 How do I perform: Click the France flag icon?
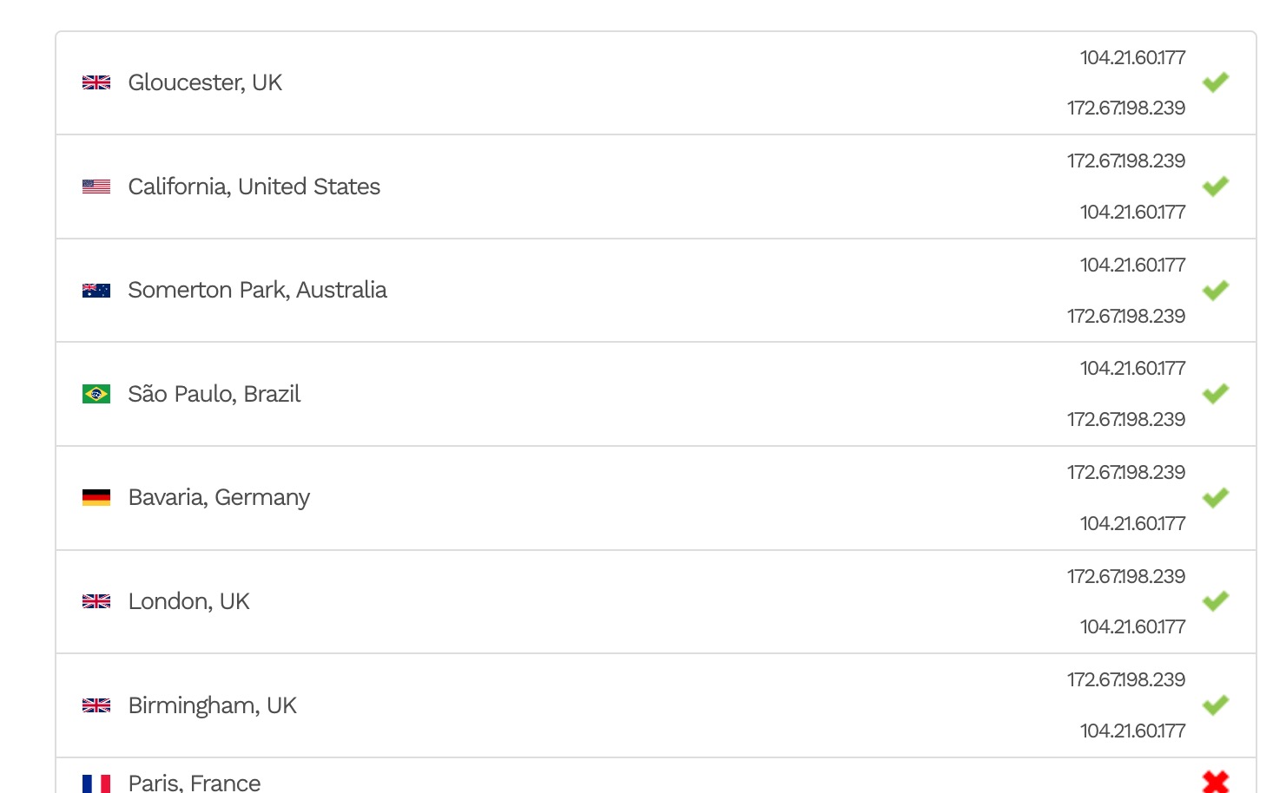(96, 783)
